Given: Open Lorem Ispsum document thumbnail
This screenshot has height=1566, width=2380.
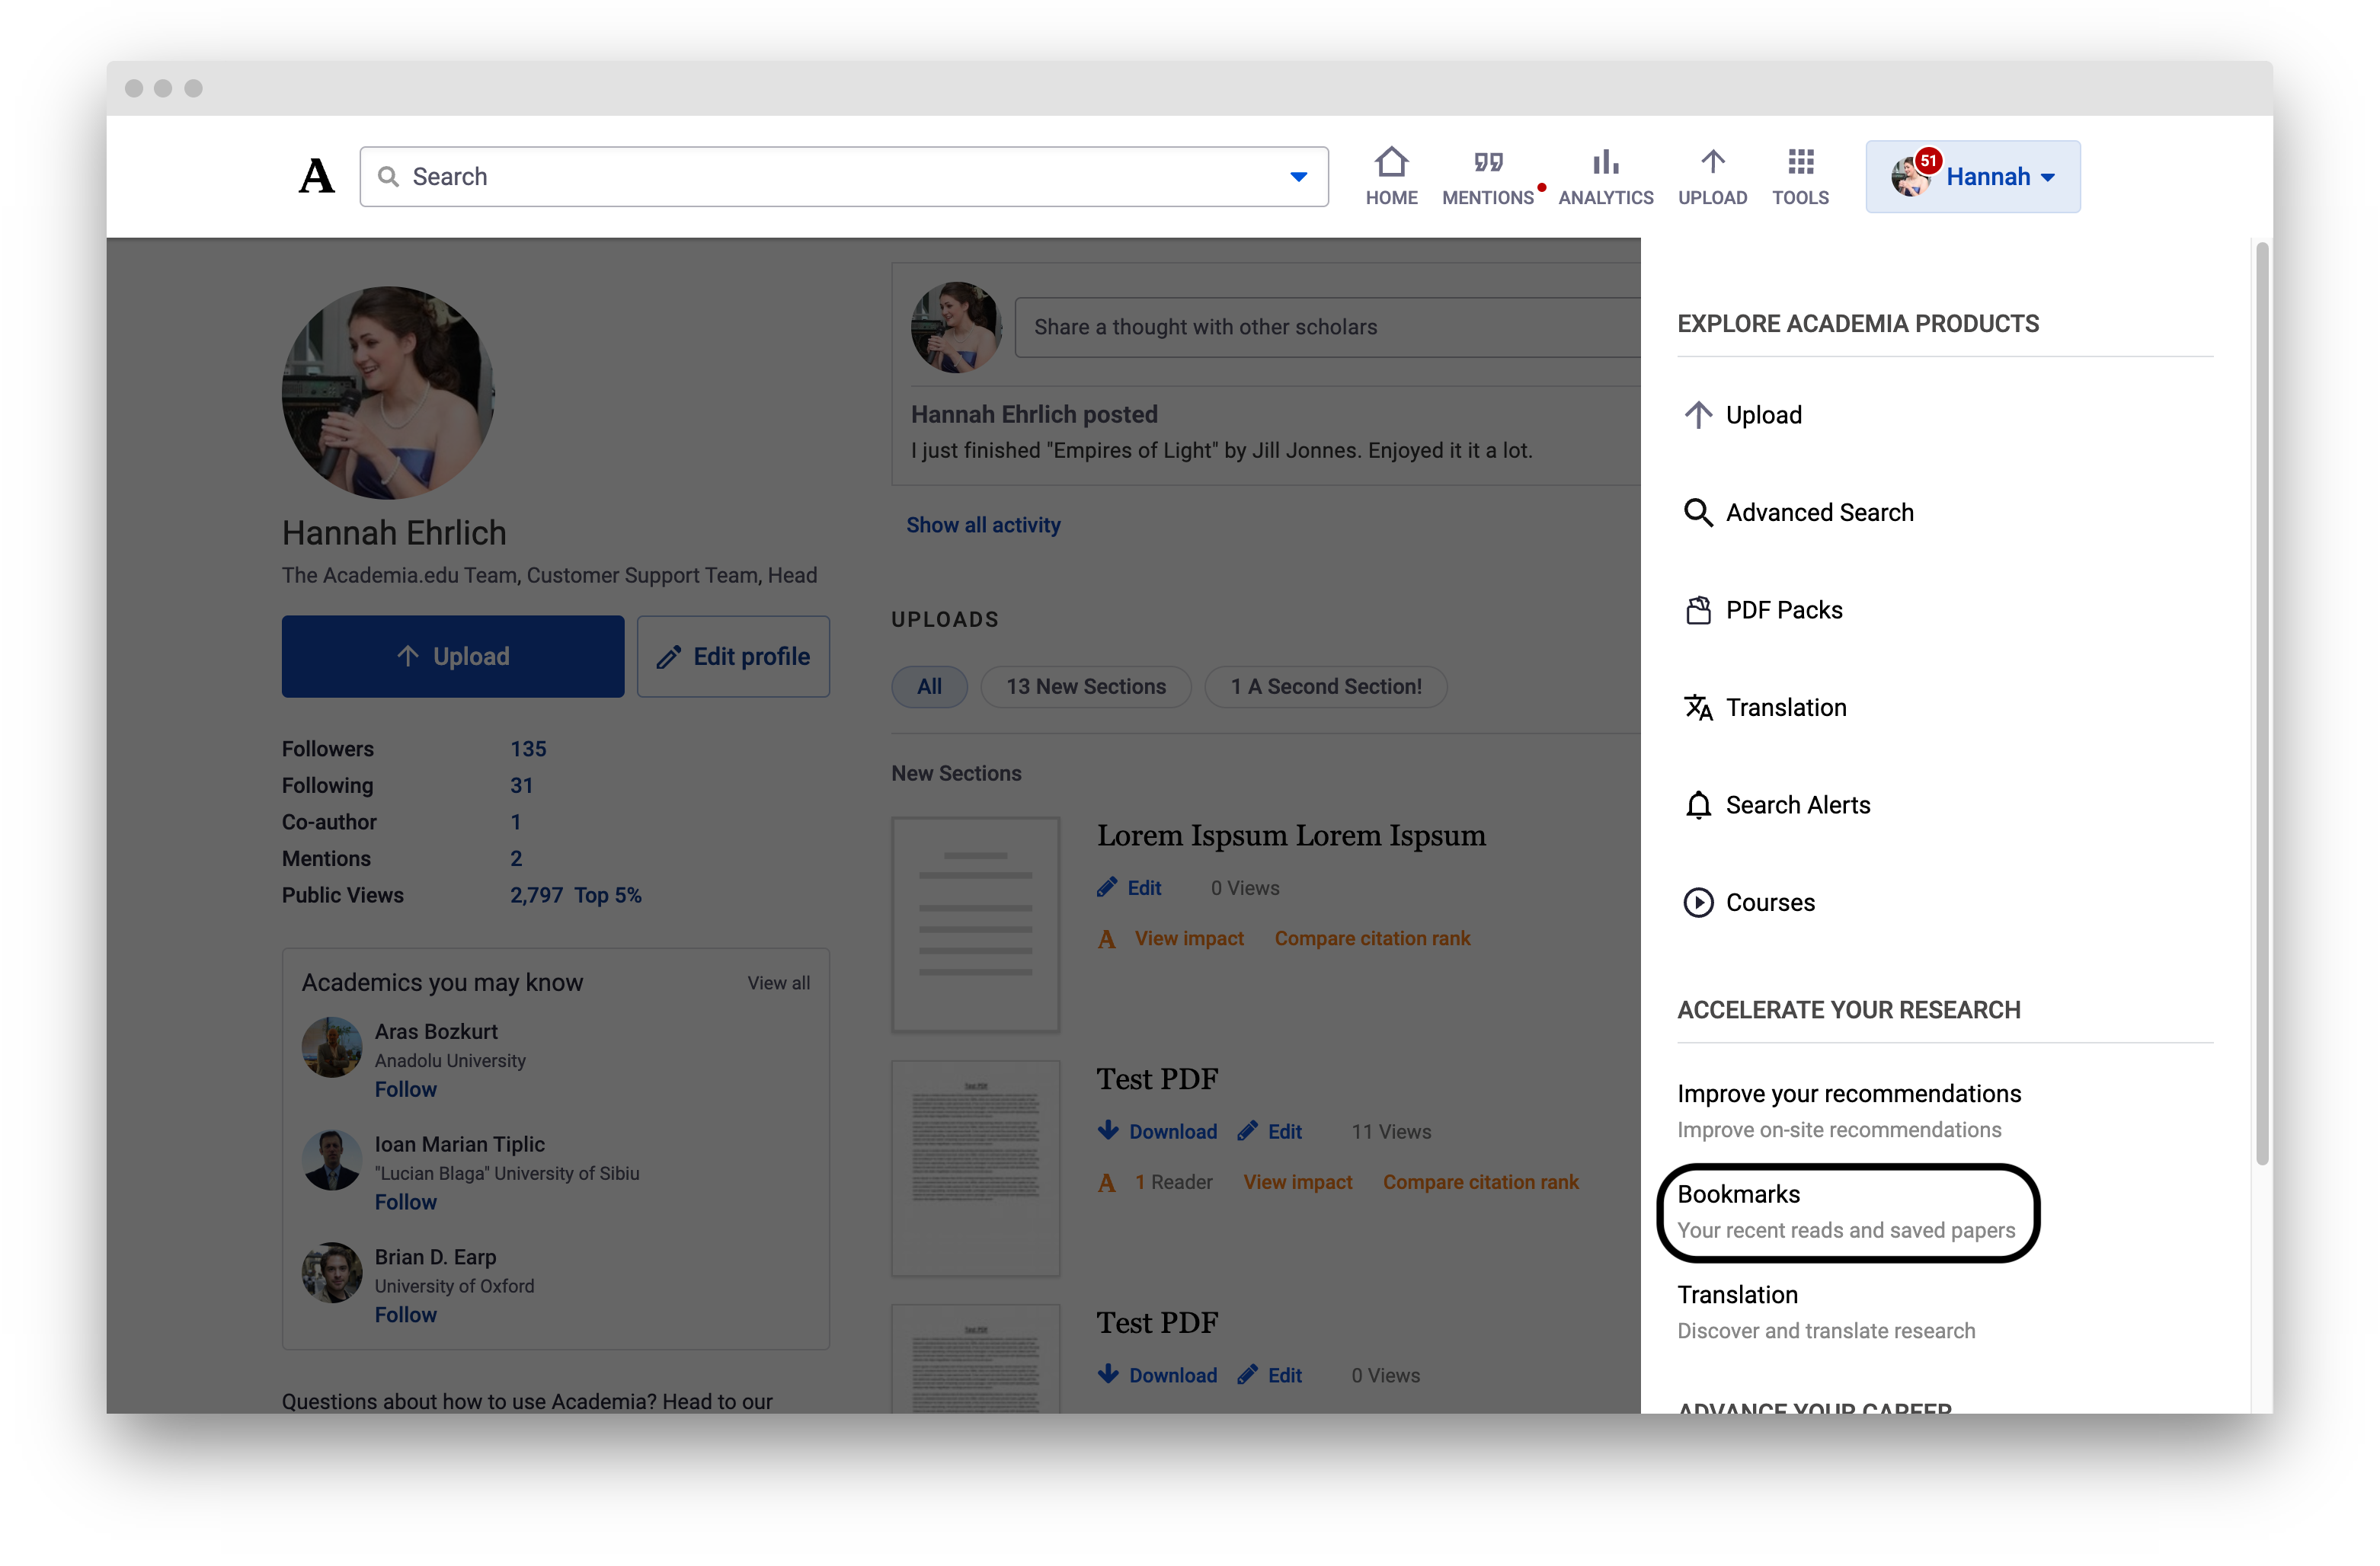Looking at the screenshot, I should (x=975, y=924).
